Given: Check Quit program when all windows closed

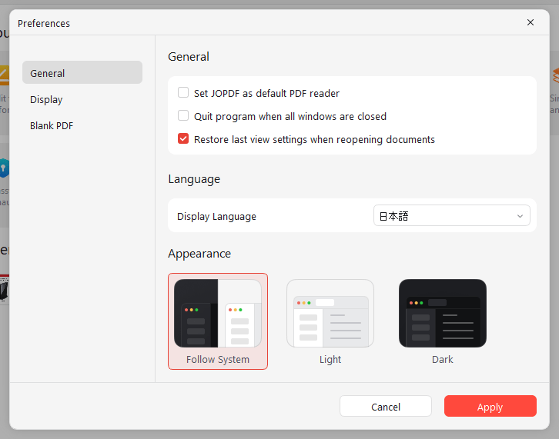Looking at the screenshot, I should (183, 116).
